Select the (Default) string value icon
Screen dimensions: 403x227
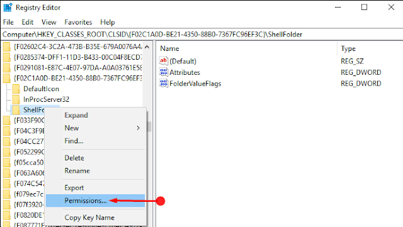164,61
